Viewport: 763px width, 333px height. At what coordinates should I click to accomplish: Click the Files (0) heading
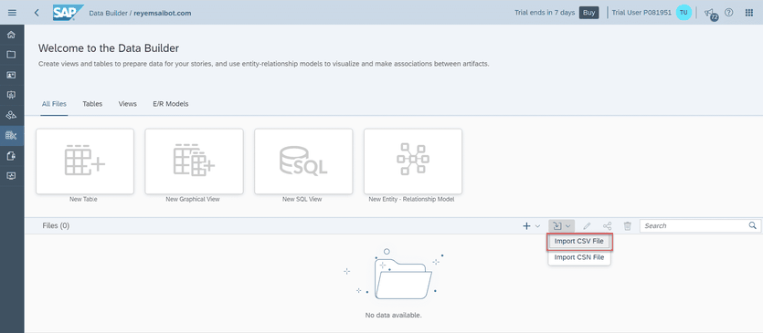point(56,225)
